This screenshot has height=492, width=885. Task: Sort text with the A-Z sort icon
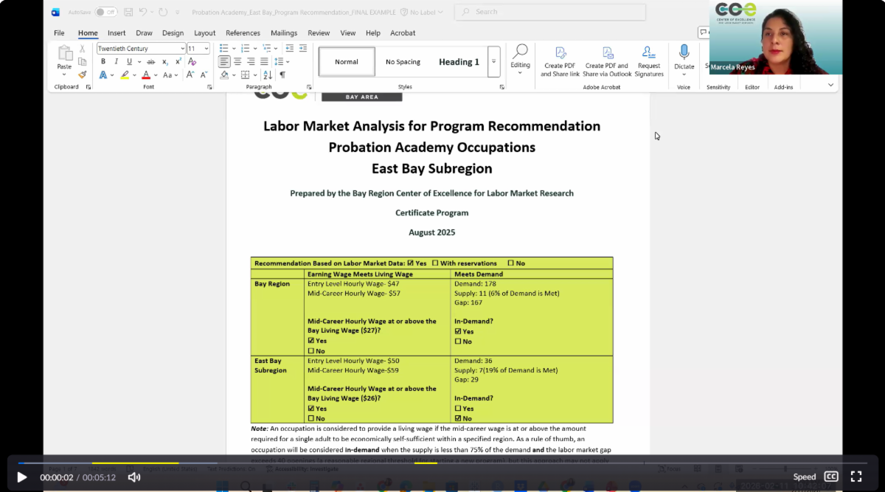[x=267, y=75]
